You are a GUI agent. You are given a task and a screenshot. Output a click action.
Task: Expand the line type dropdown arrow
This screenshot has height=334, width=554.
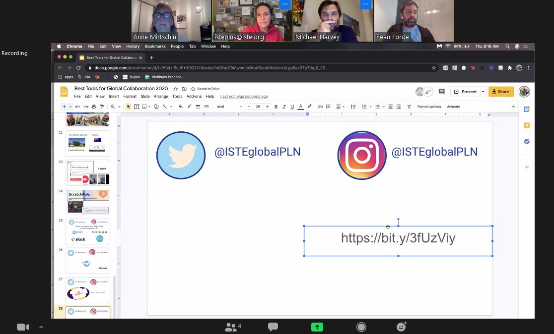pos(171,107)
